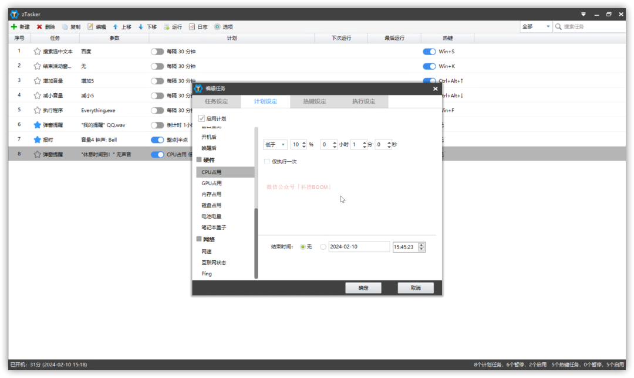Open the 全部 filter dropdown

(x=536, y=26)
